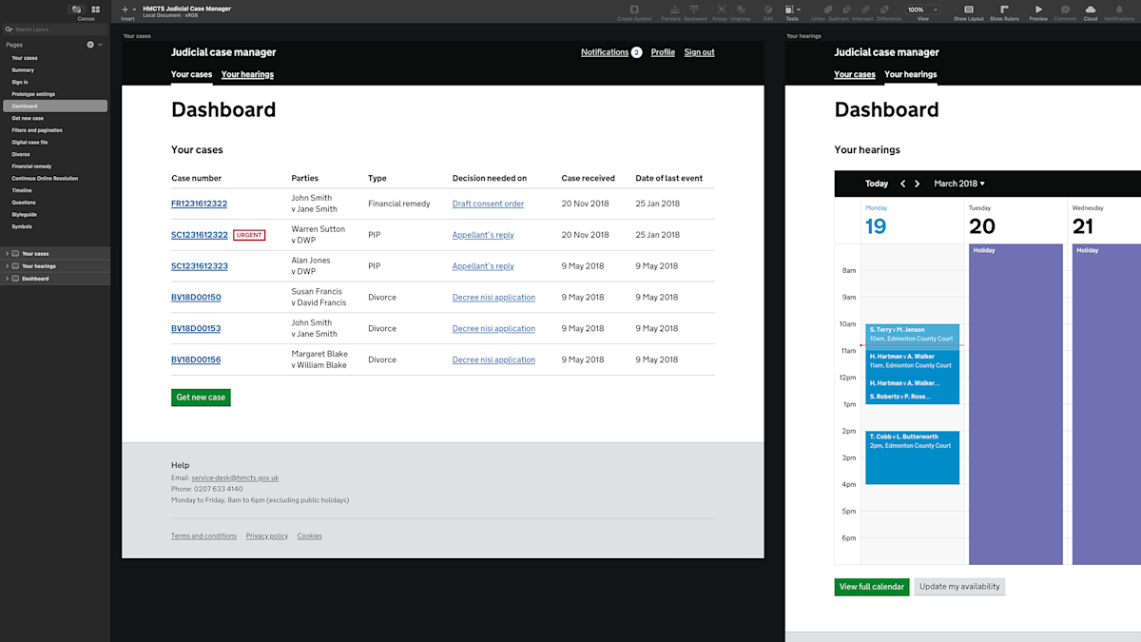Viewport: 1141px width, 642px height.
Task: Open the March 2018 month dropdown
Action: pyautogui.click(x=959, y=184)
